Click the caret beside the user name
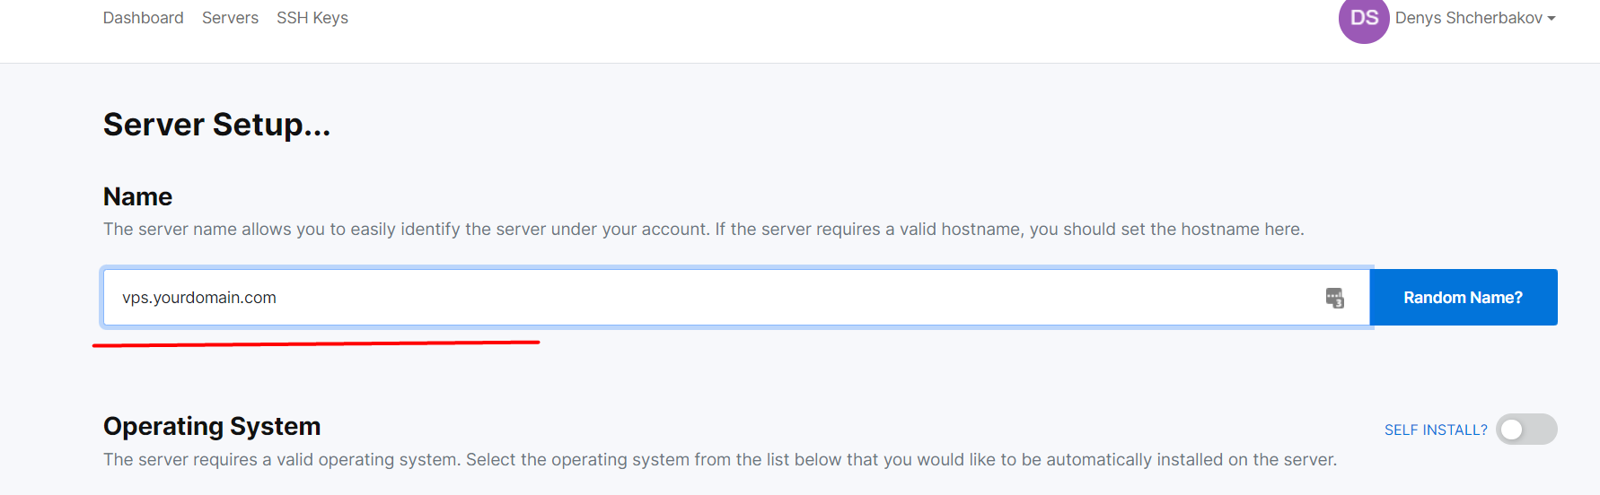The image size is (1600, 495). pos(1552,19)
